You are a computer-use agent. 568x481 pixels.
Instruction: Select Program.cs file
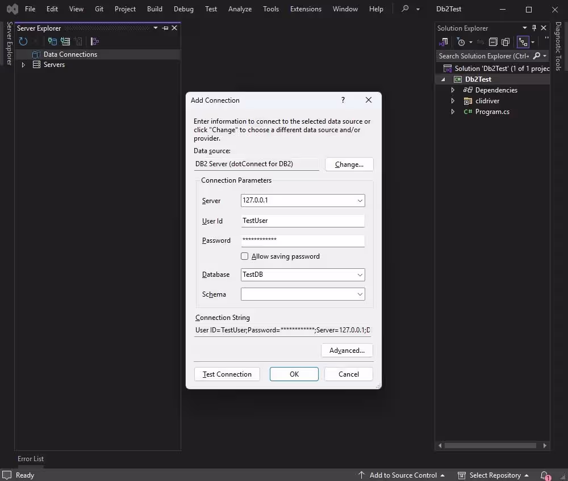492,112
